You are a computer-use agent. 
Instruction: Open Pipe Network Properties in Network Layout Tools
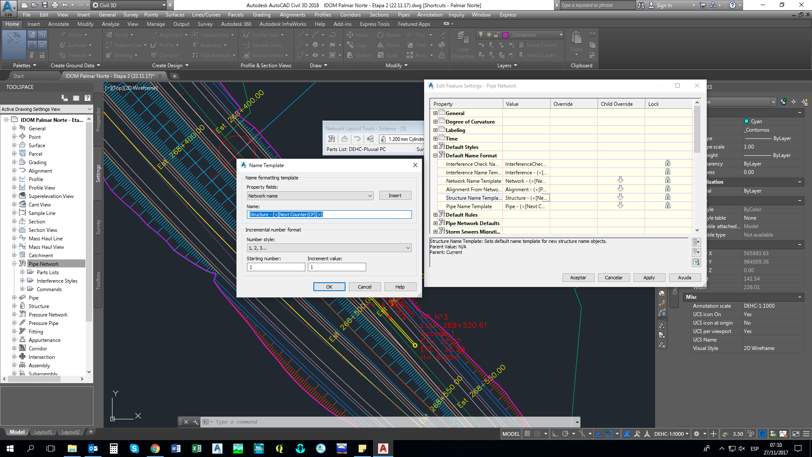[x=332, y=139]
